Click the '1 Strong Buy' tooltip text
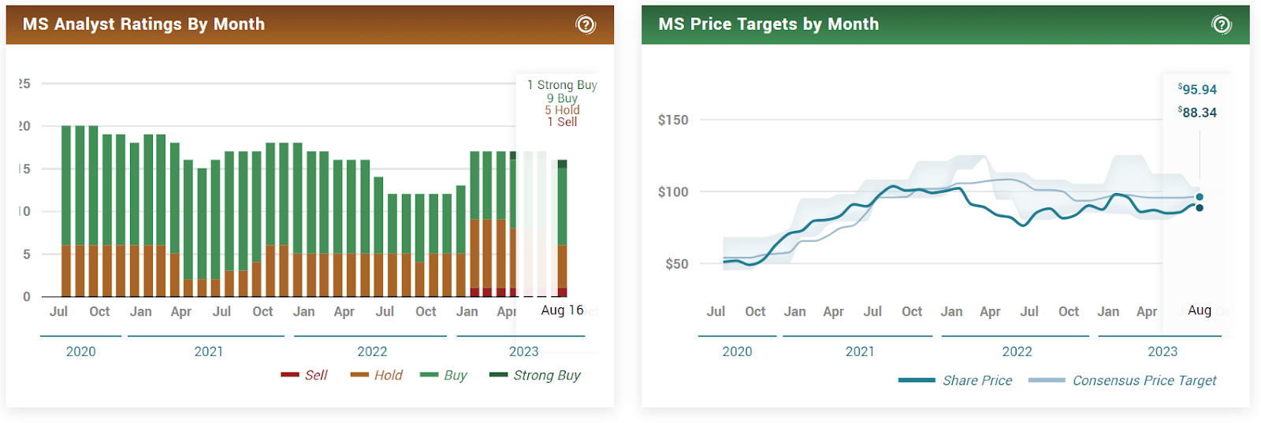The width and height of the screenshot is (1261, 423). coord(562,84)
